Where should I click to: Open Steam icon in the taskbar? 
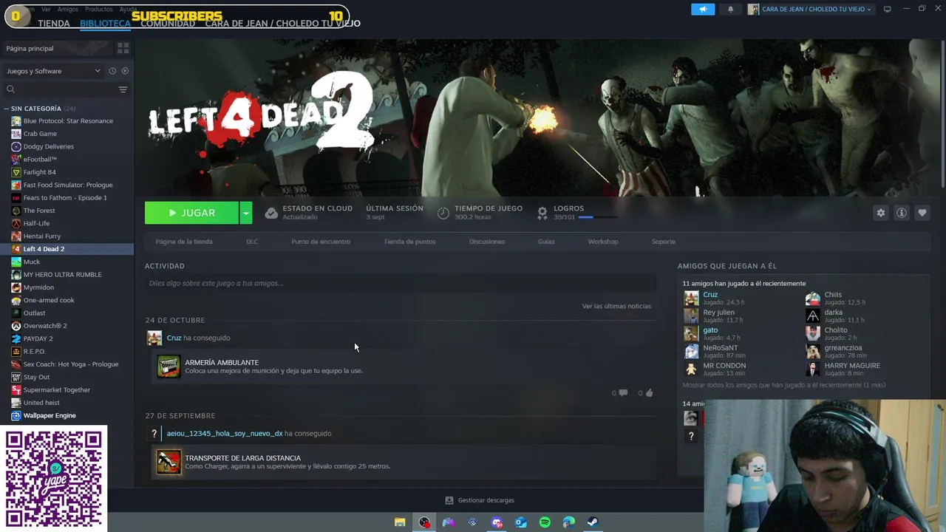[x=593, y=522]
